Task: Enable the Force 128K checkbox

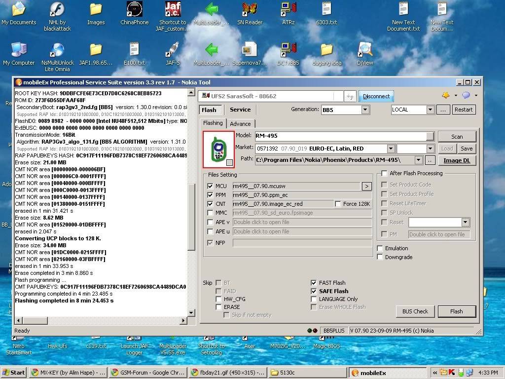Action: coord(337,204)
